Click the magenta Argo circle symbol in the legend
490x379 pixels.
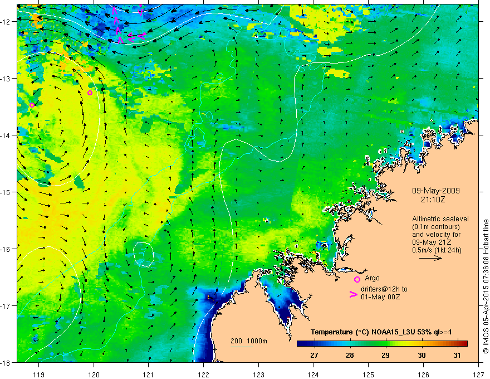click(x=357, y=279)
